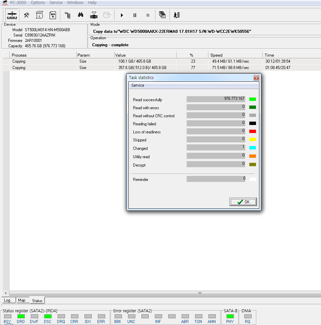321x325 pixels.
Task: Click the exit running-man icon
Action: click(x=177, y=15)
